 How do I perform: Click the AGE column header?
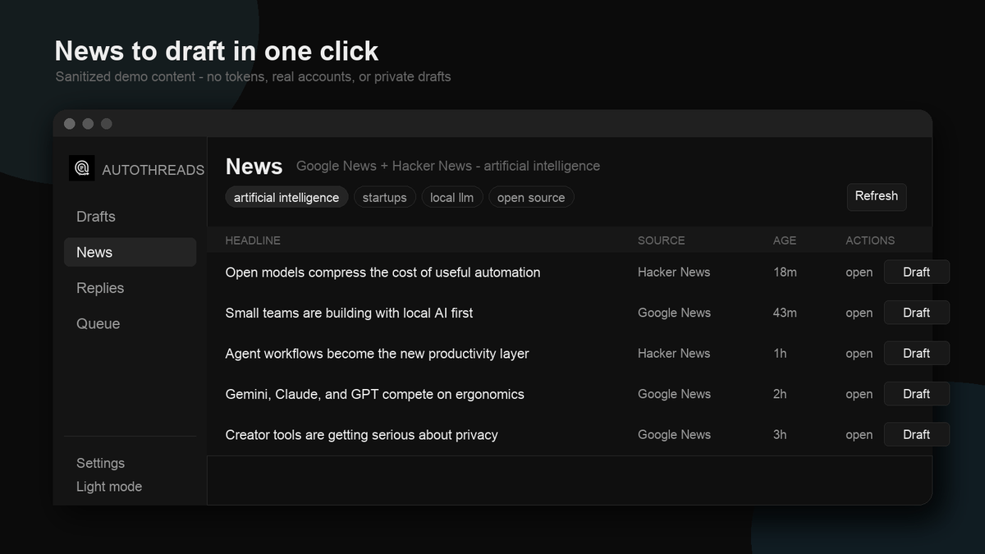[785, 240]
